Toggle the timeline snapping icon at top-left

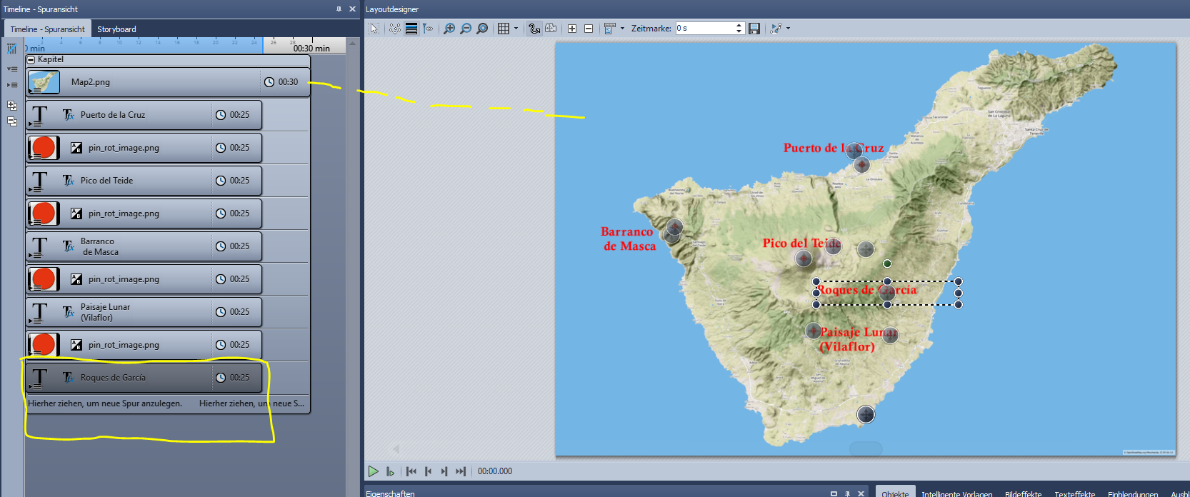(12, 49)
